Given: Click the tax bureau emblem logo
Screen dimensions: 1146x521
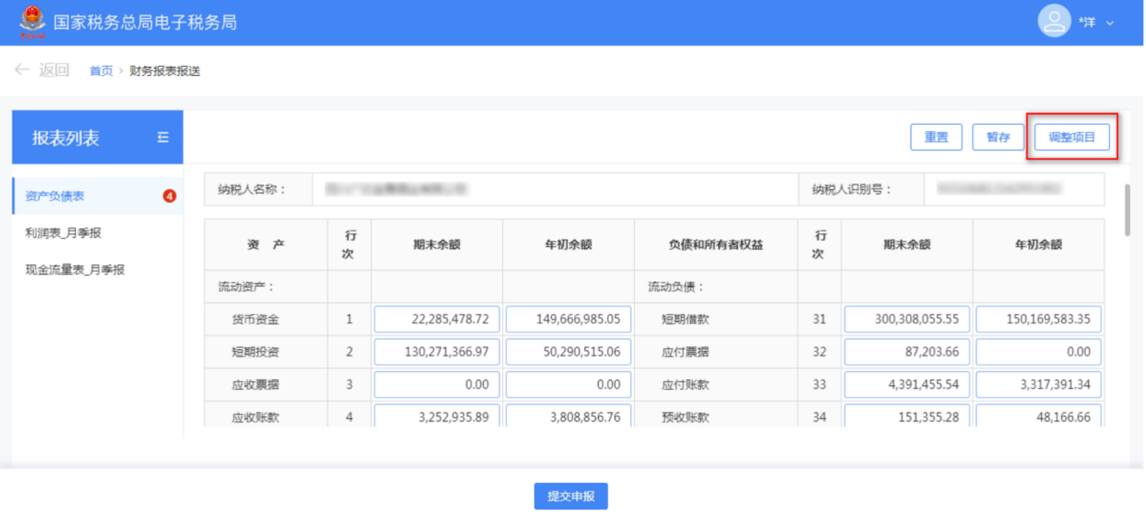Looking at the screenshot, I should pos(32,22).
